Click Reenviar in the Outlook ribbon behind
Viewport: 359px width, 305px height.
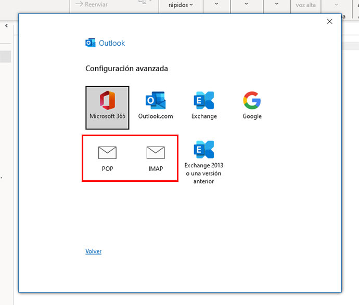[92, 4]
